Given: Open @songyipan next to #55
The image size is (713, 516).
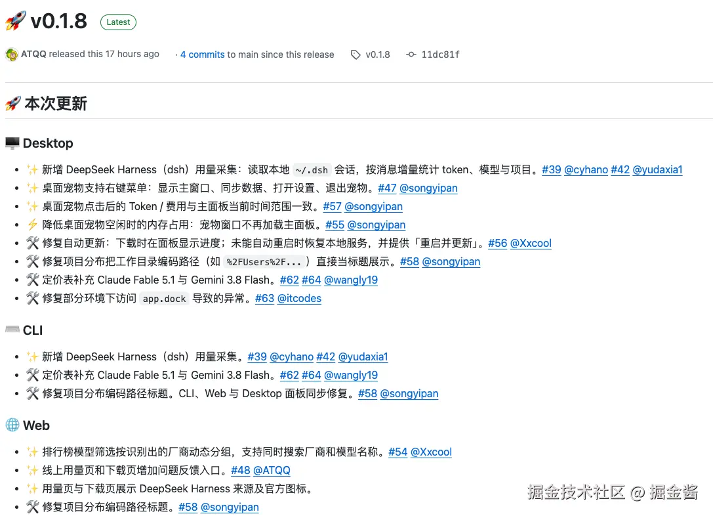Looking at the screenshot, I should click(376, 225).
